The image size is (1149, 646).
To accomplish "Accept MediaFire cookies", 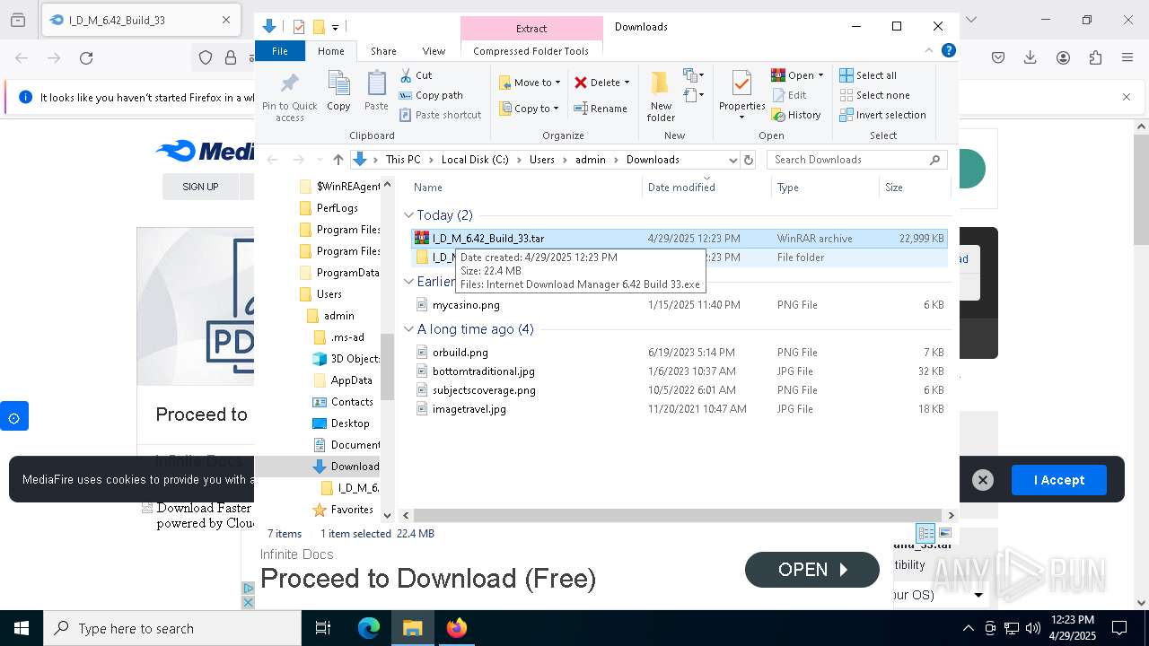I will click(1059, 480).
